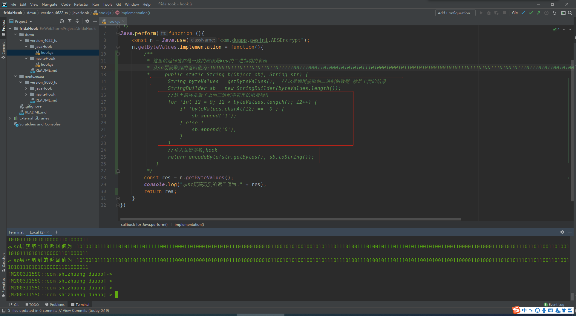
Task: Click Collapse All in Project panel
Action: coord(77,21)
